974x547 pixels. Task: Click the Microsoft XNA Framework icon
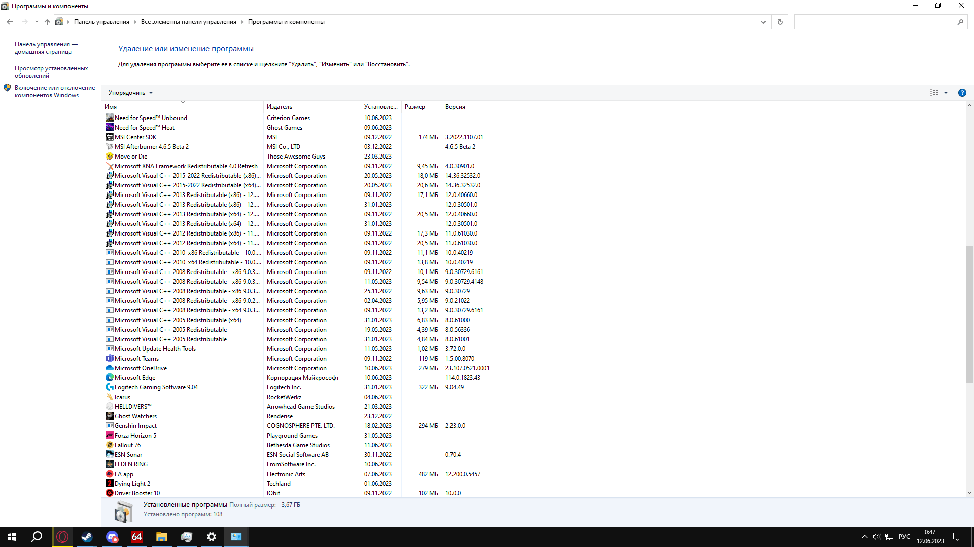coord(109,166)
